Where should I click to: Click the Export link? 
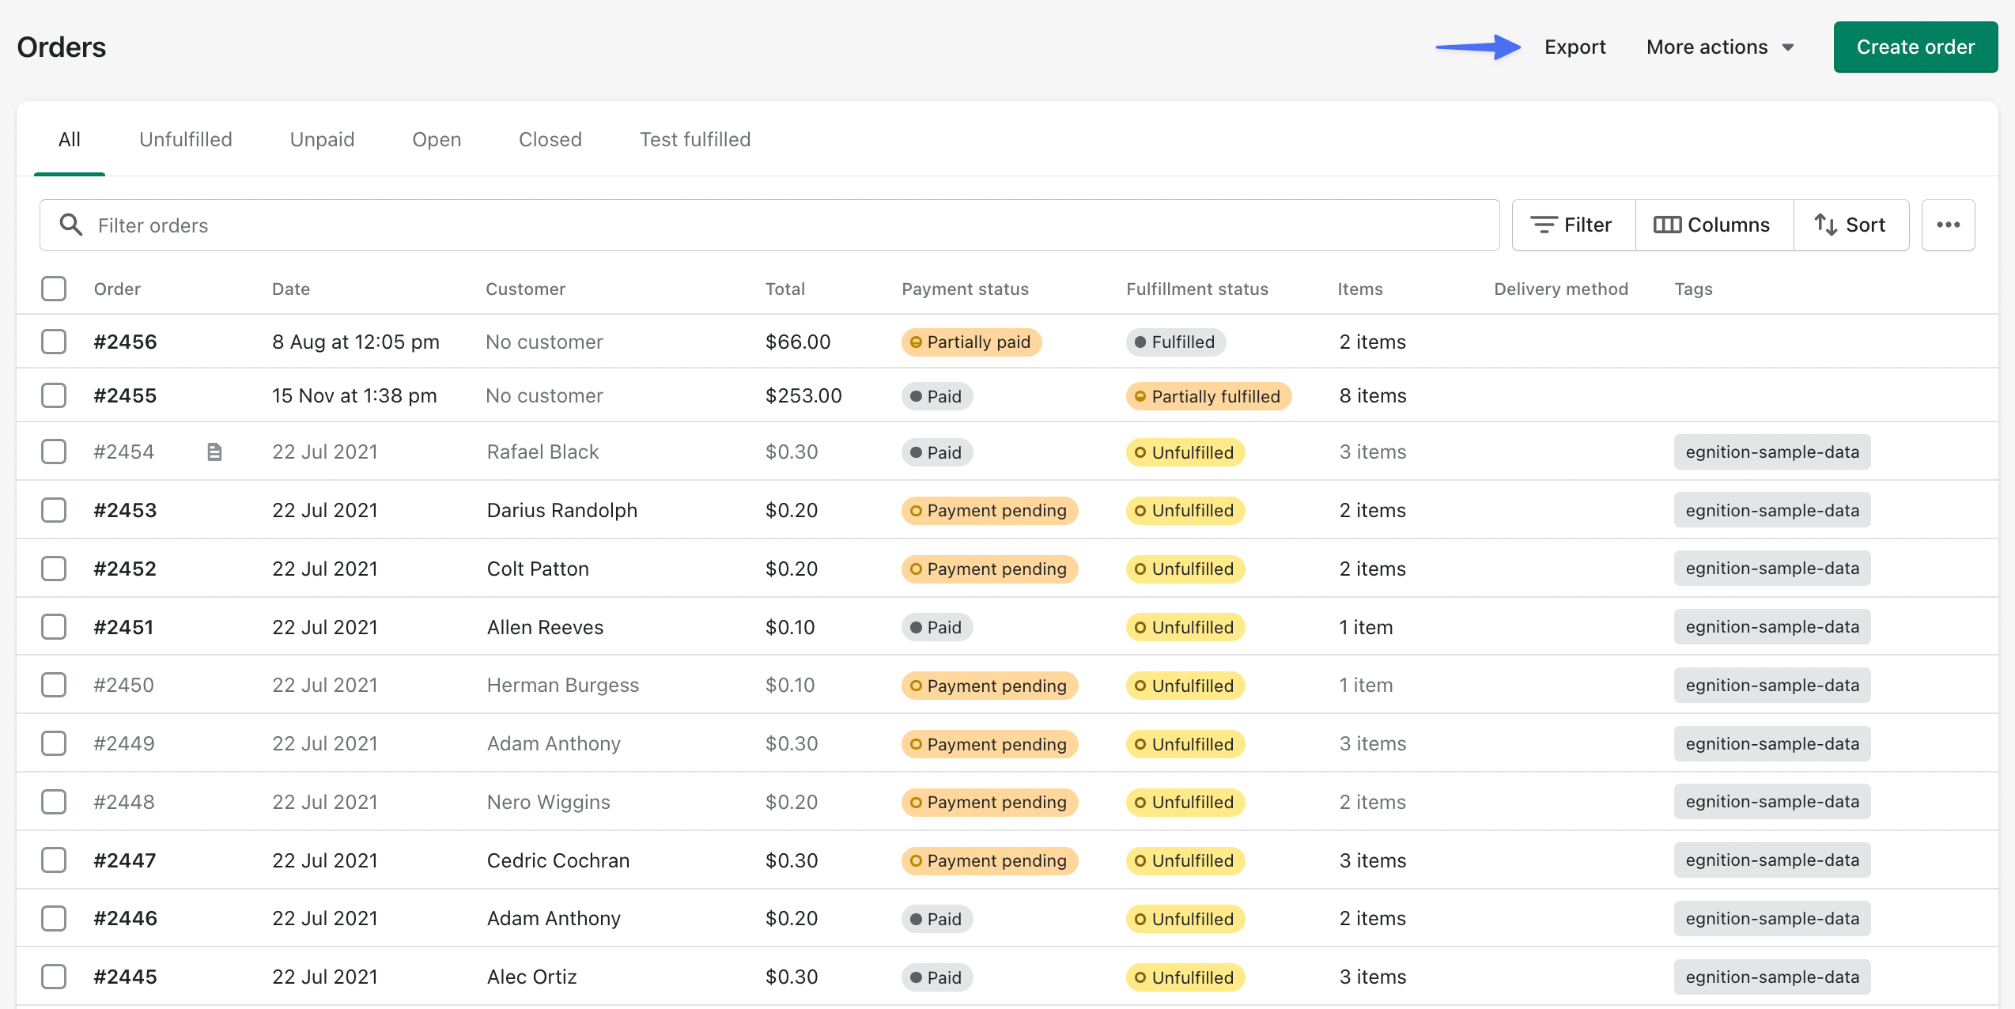tap(1575, 47)
